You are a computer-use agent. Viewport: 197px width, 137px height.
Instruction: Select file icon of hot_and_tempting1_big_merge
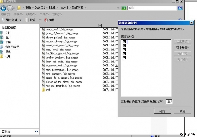click(43, 86)
